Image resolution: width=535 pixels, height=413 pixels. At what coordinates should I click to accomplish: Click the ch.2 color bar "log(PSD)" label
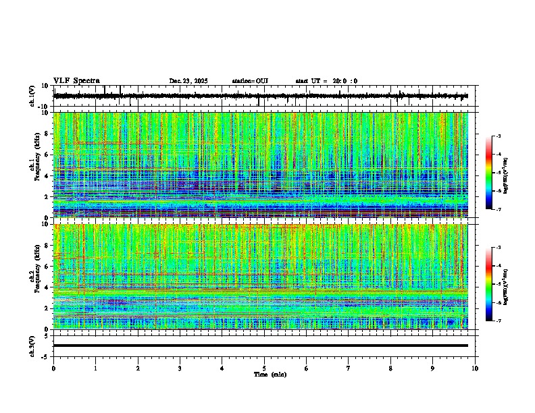pyautogui.click(x=506, y=287)
